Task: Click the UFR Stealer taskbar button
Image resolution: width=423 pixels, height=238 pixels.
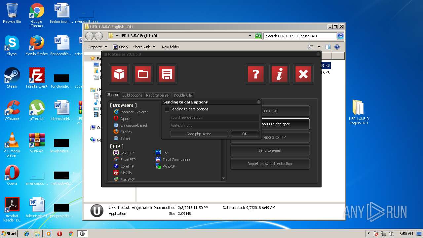Action: pyautogui.click(x=82, y=234)
